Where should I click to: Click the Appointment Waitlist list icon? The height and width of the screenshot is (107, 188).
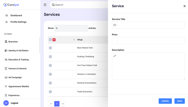click(x=6, y=86)
